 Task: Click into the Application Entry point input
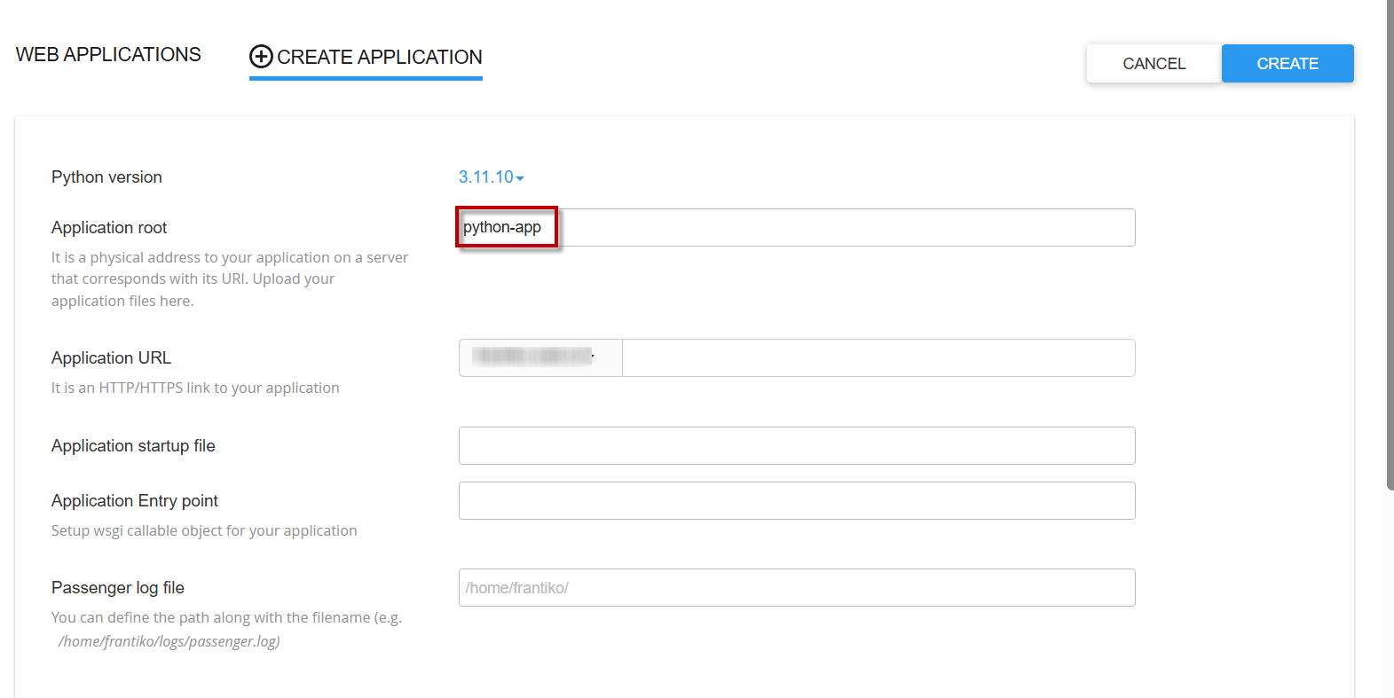pos(796,500)
